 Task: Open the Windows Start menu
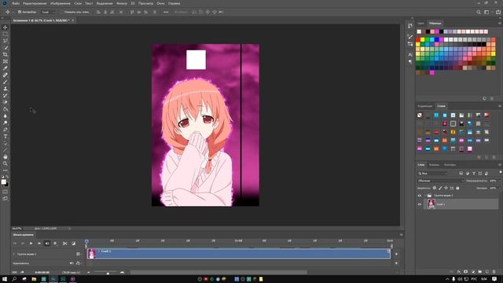5,279
